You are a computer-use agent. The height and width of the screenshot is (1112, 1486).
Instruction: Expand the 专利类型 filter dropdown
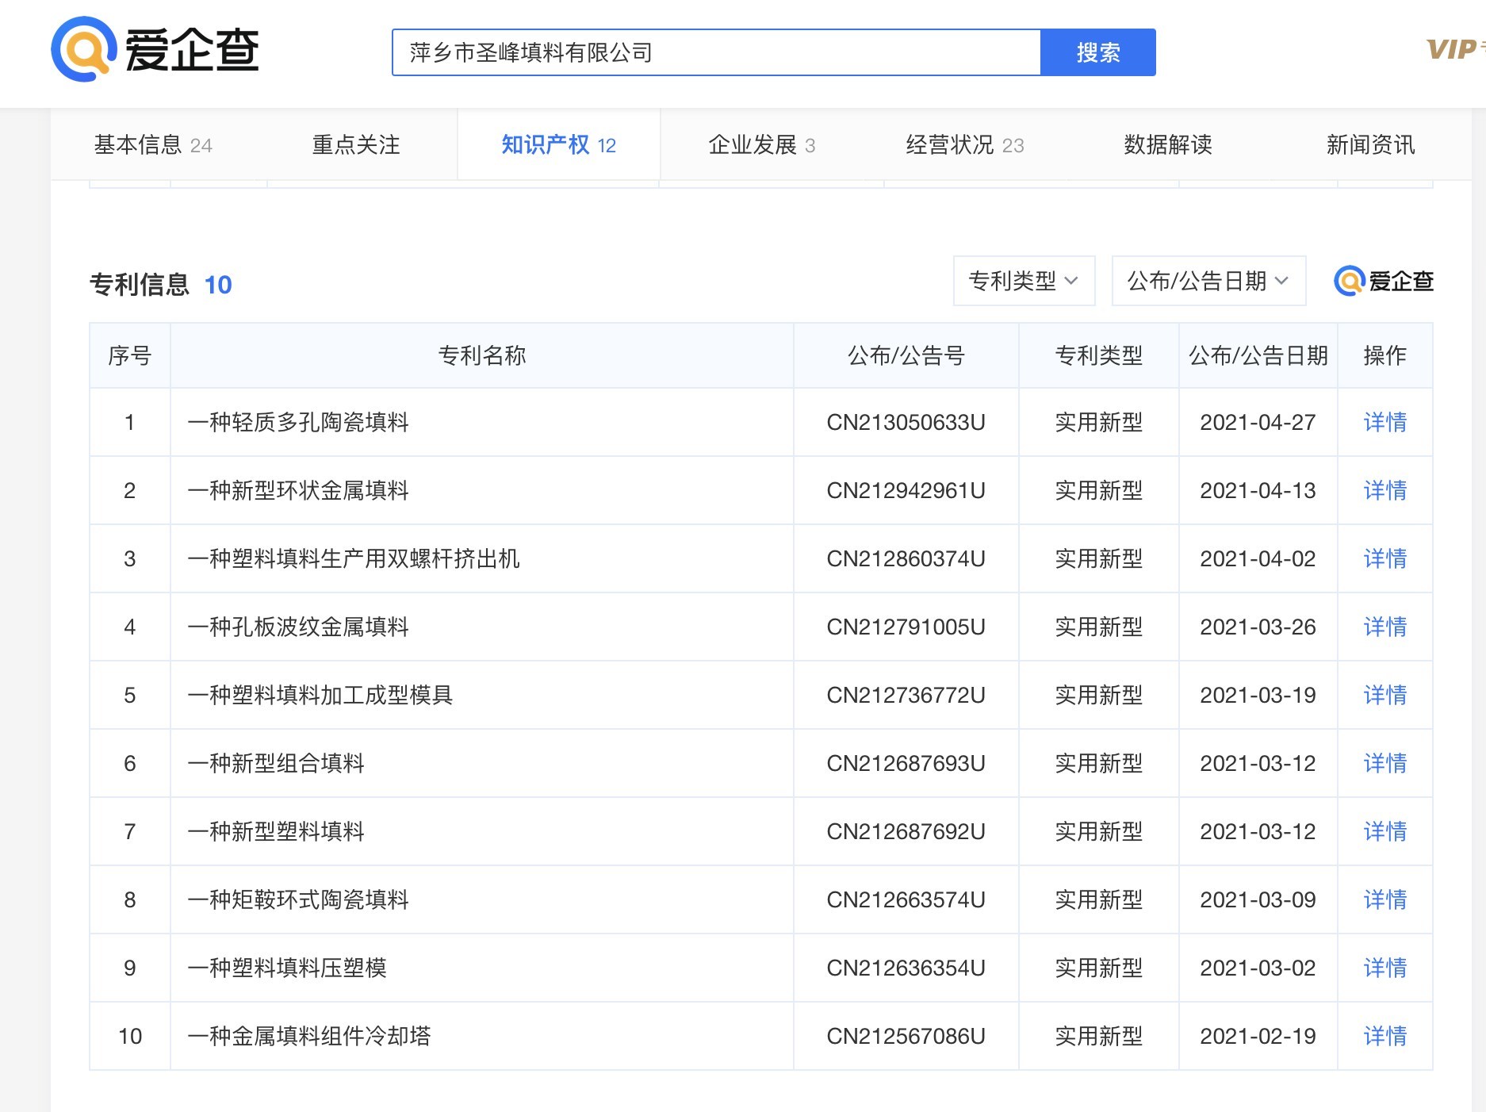pyautogui.click(x=1023, y=281)
